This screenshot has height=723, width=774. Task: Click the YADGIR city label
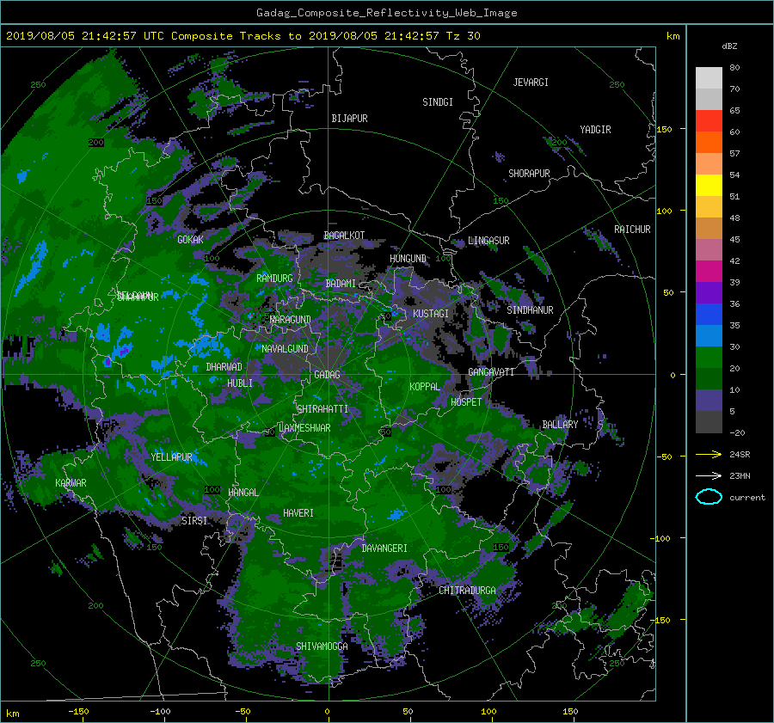(595, 130)
